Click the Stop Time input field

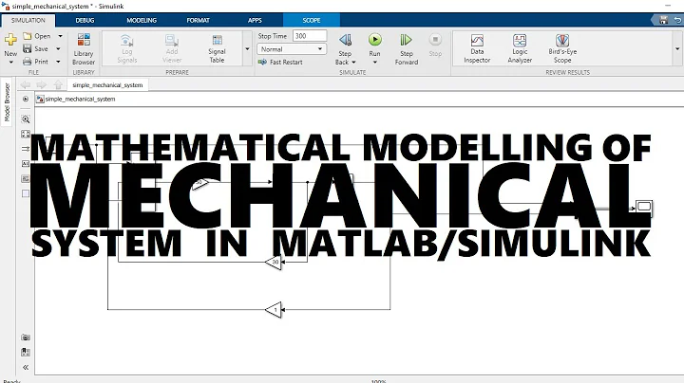pyautogui.click(x=310, y=36)
